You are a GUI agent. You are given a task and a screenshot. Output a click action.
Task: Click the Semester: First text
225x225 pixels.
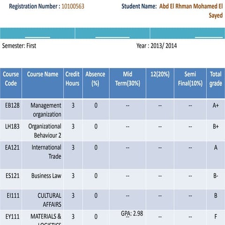(x=19, y=46)
